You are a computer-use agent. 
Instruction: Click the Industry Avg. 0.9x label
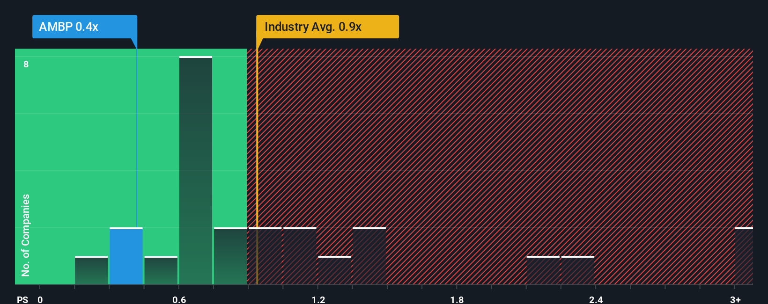coord(327,27)
